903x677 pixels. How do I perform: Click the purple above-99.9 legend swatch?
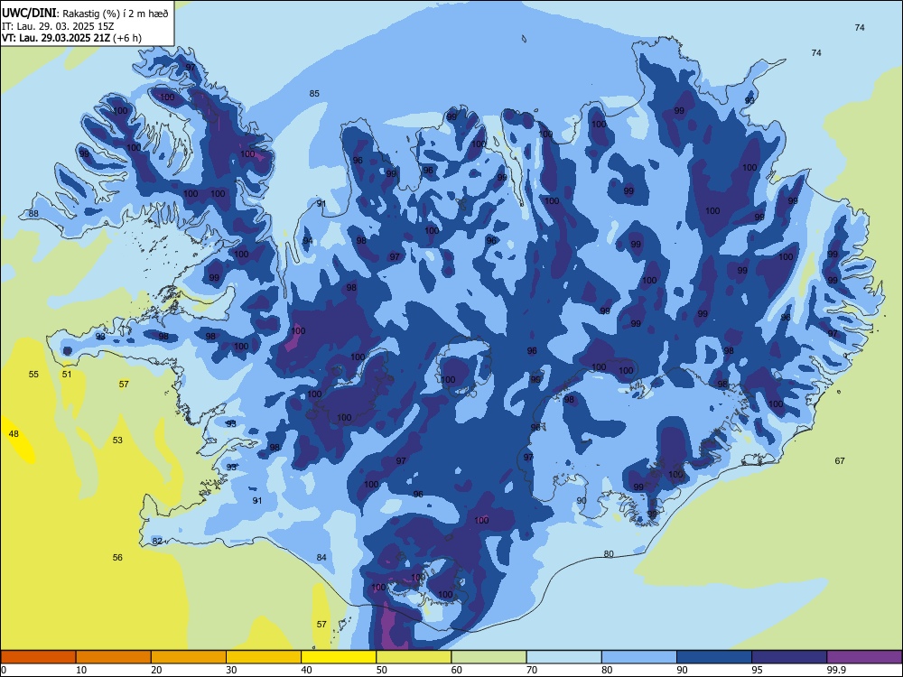[x=864, y=657]
